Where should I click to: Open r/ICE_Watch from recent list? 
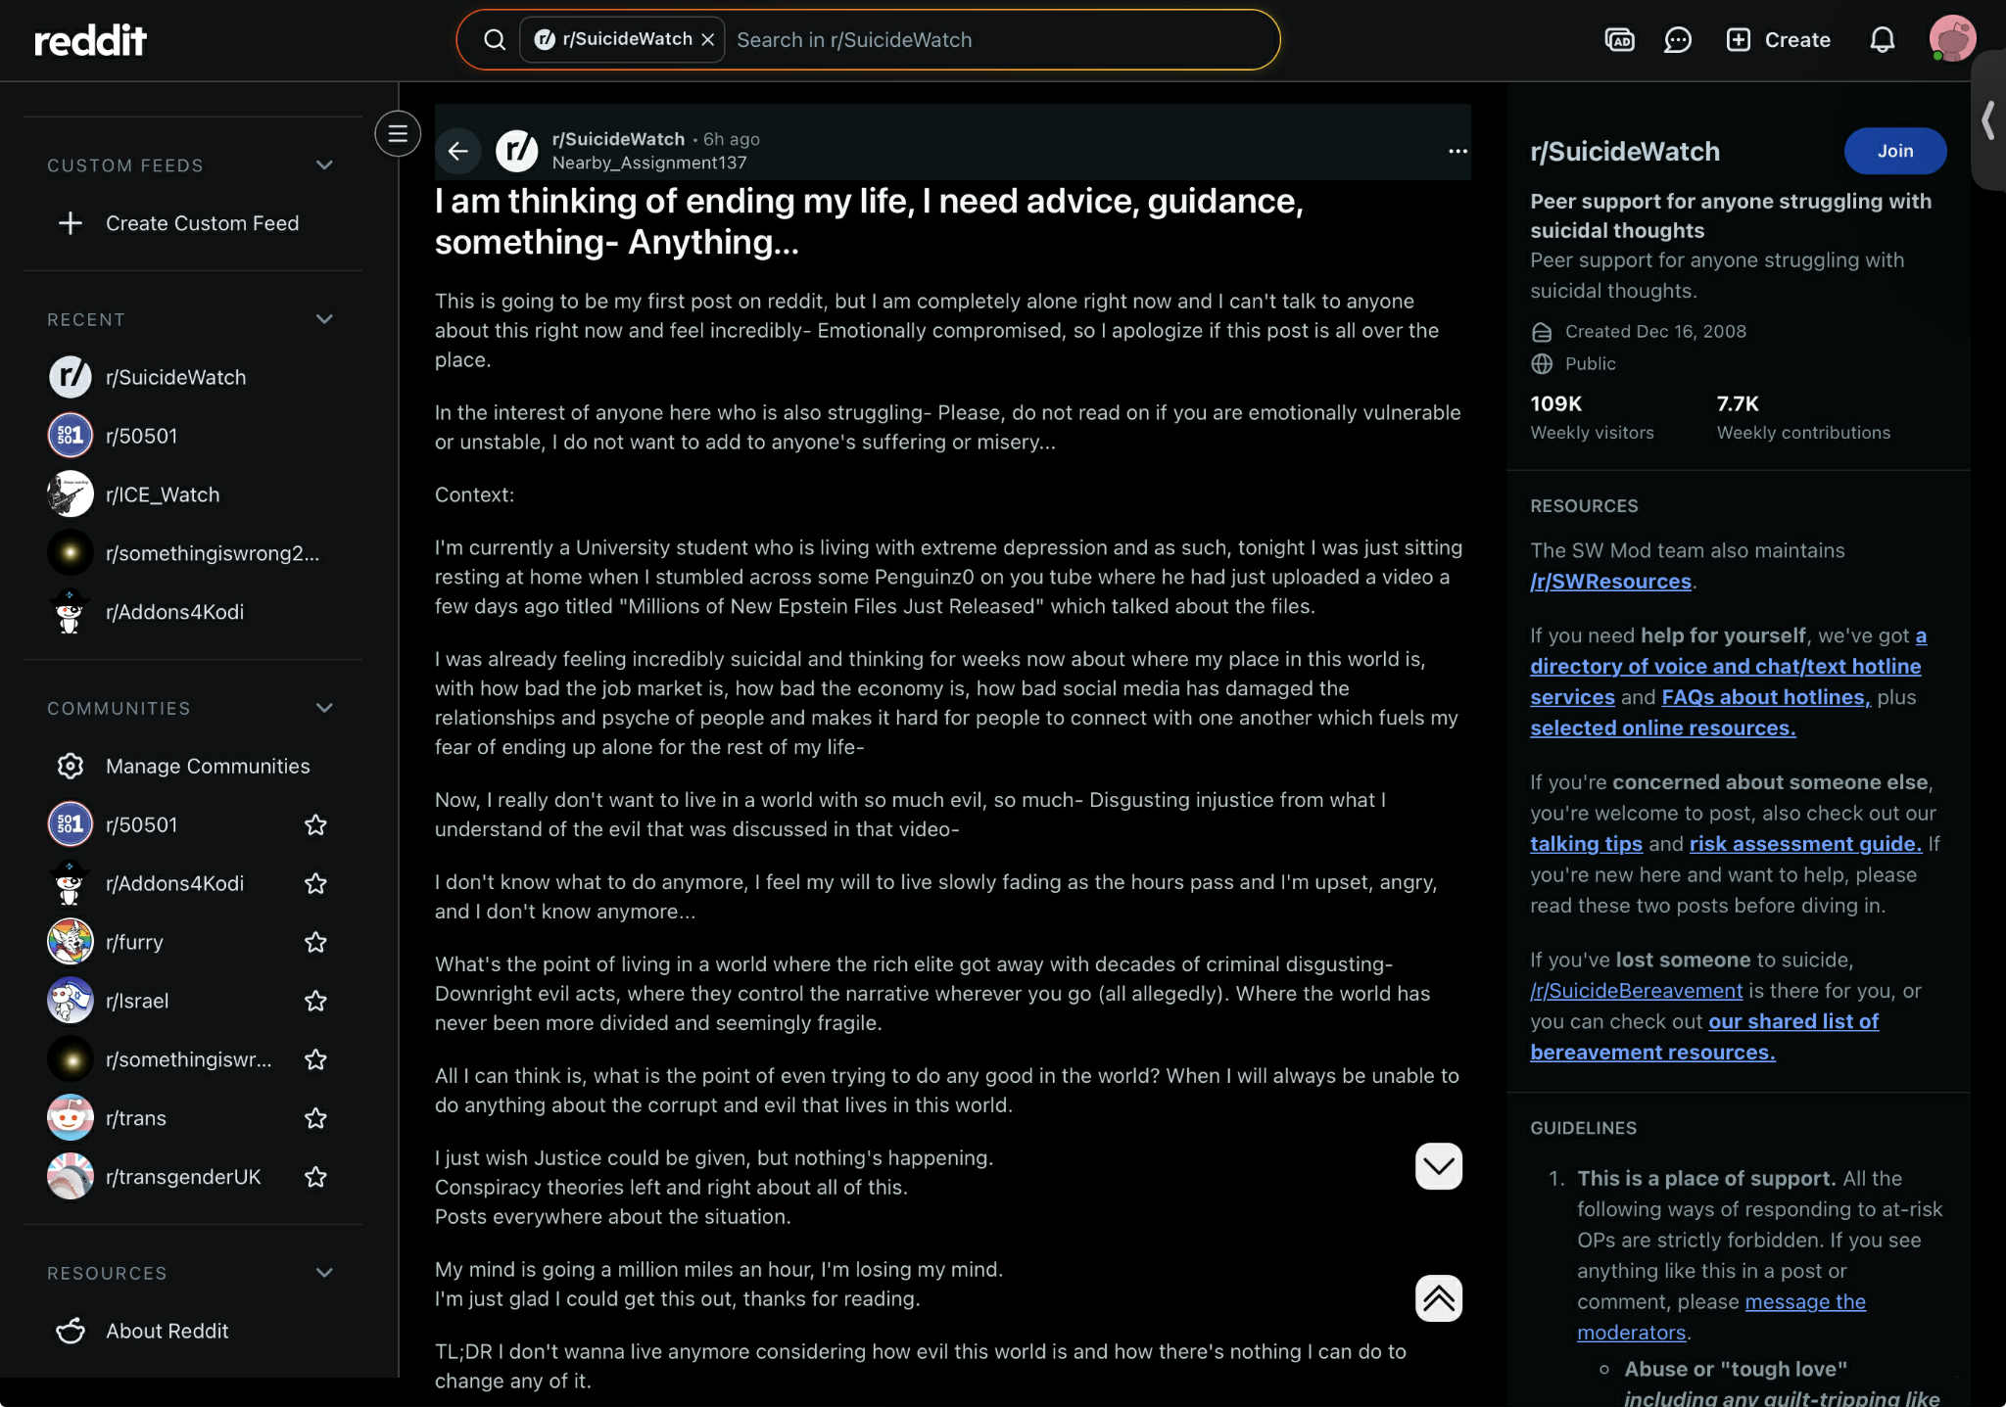tap(163, 494)
